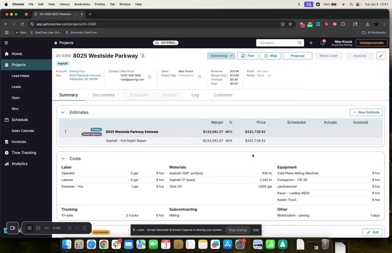Open Chrome History menu

[65, 4]
